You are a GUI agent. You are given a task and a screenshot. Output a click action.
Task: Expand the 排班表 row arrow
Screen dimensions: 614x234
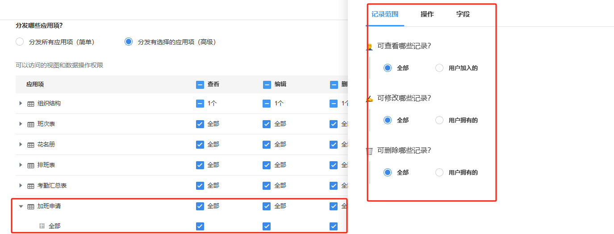pyautogui.click(x=21, y=165)
